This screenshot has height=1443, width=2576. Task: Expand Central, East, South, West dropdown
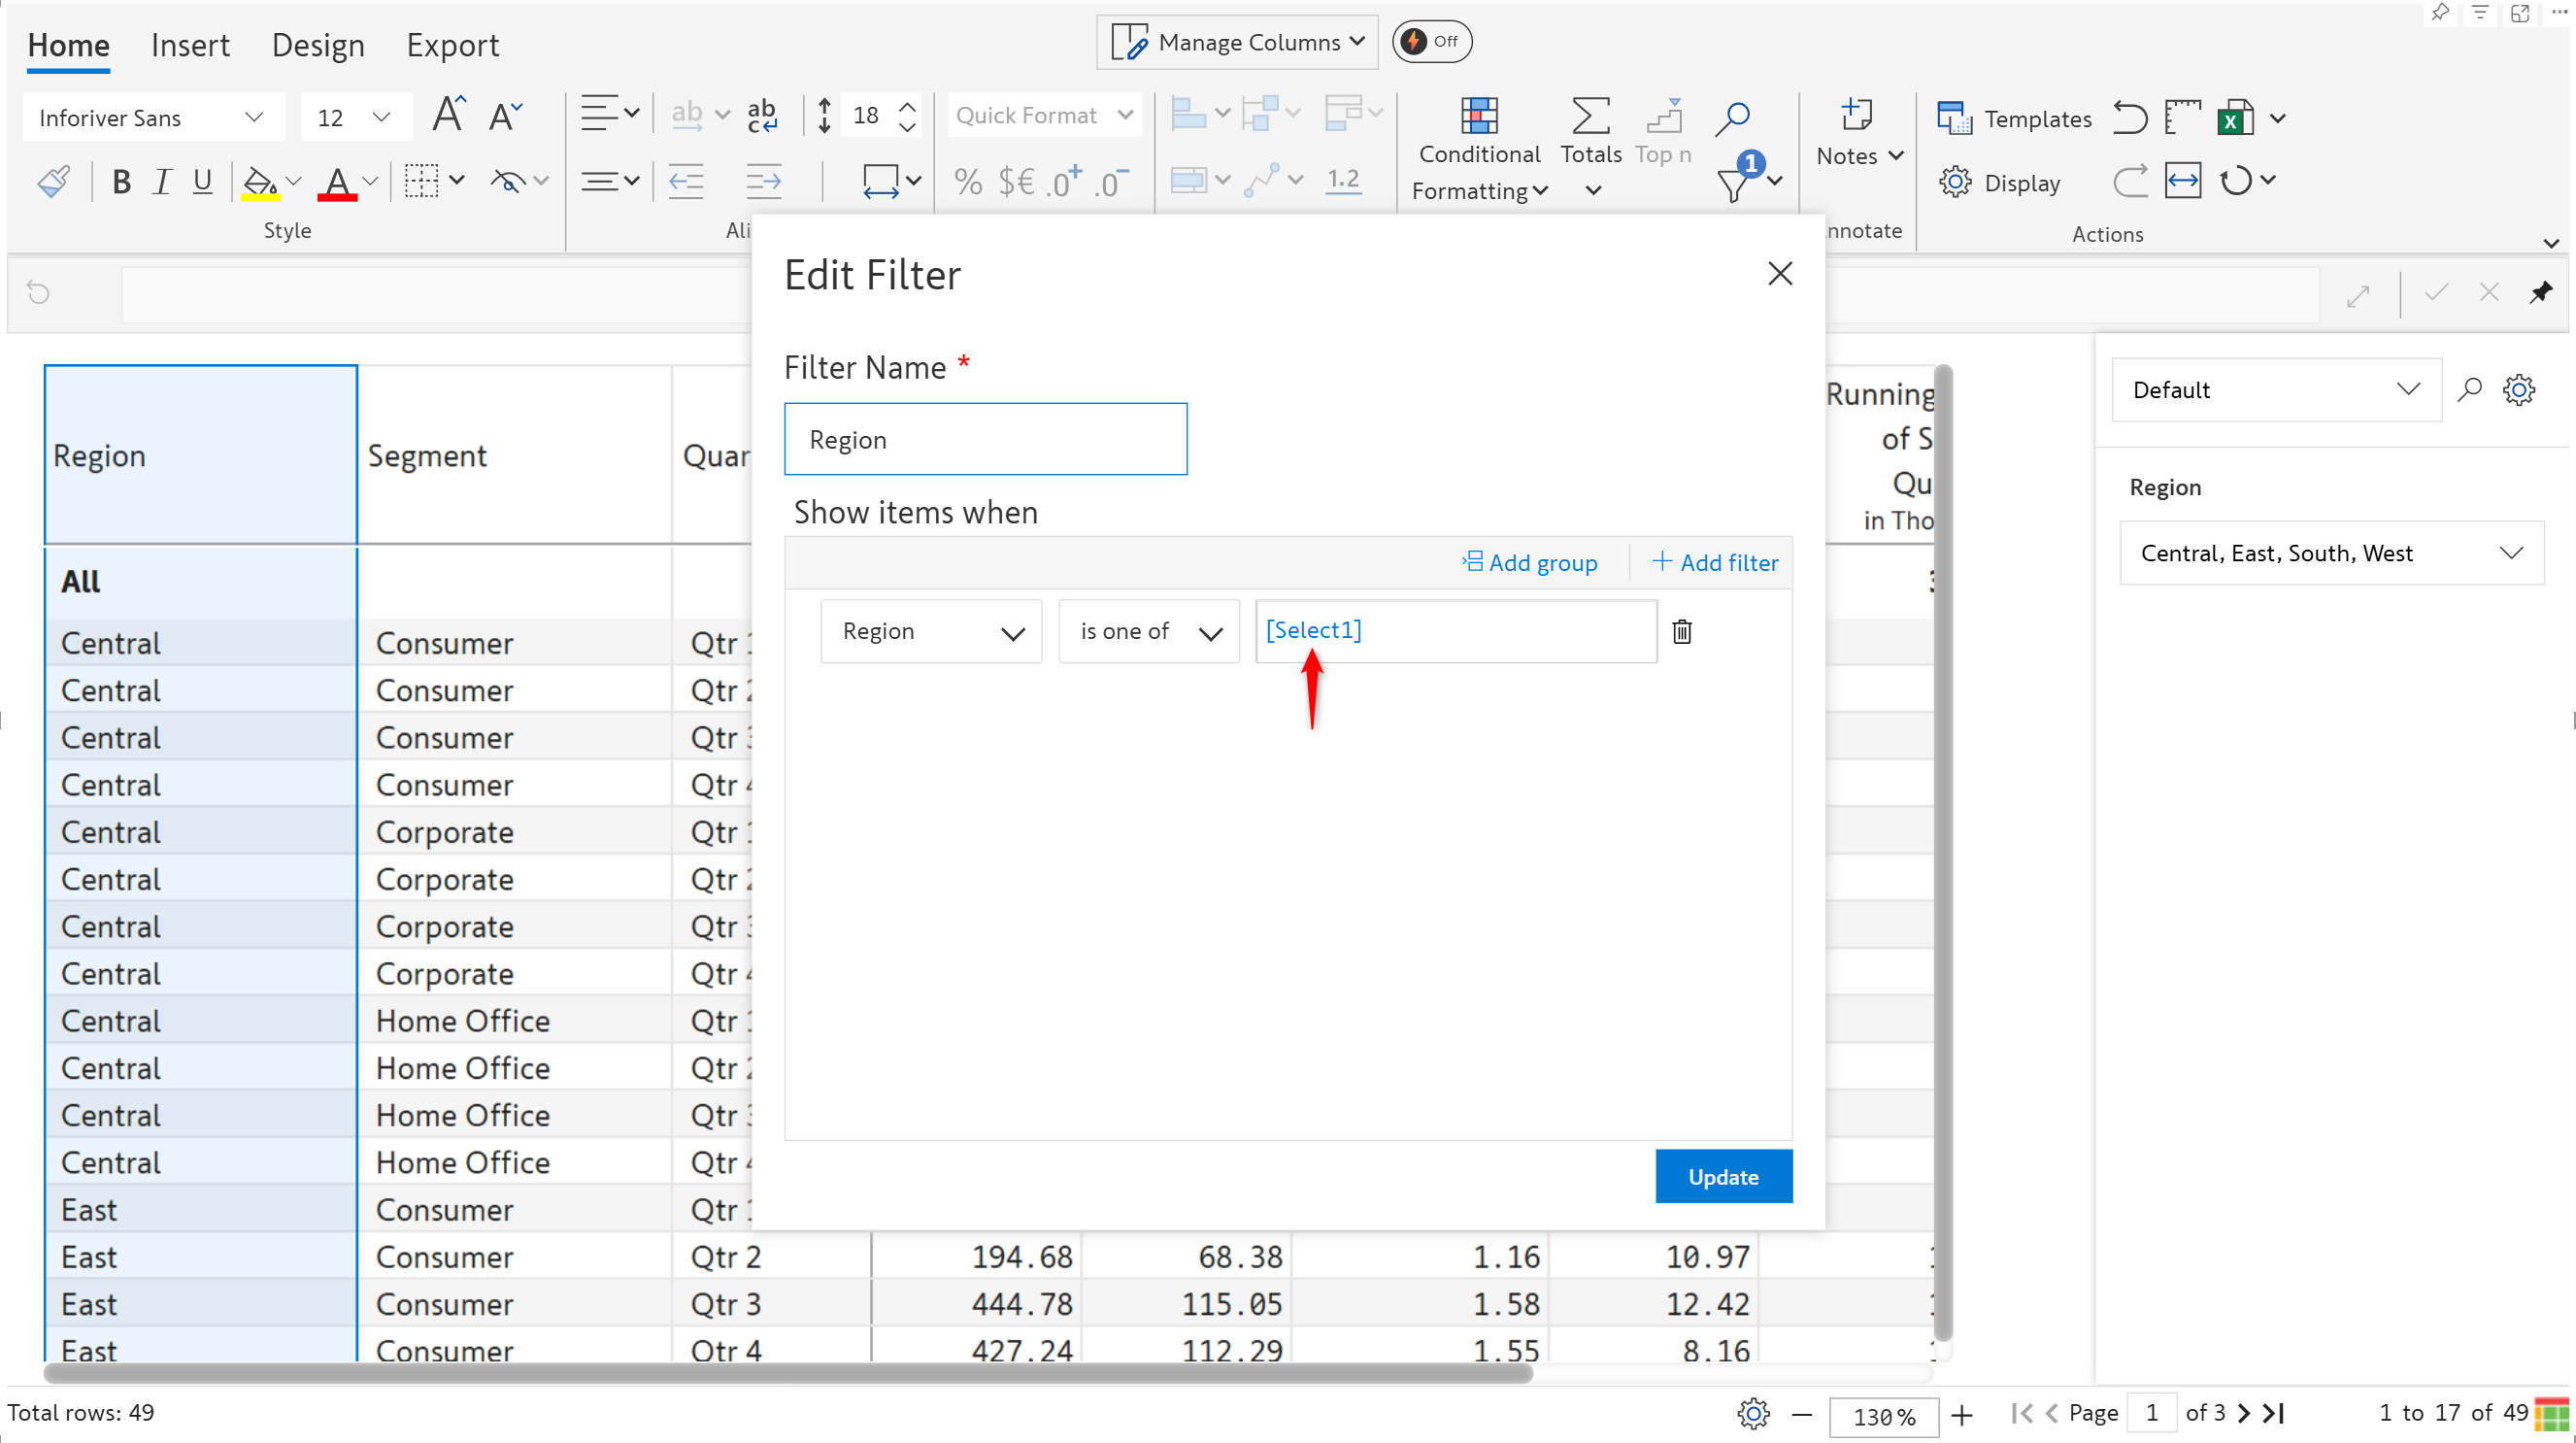(2331, 553)
